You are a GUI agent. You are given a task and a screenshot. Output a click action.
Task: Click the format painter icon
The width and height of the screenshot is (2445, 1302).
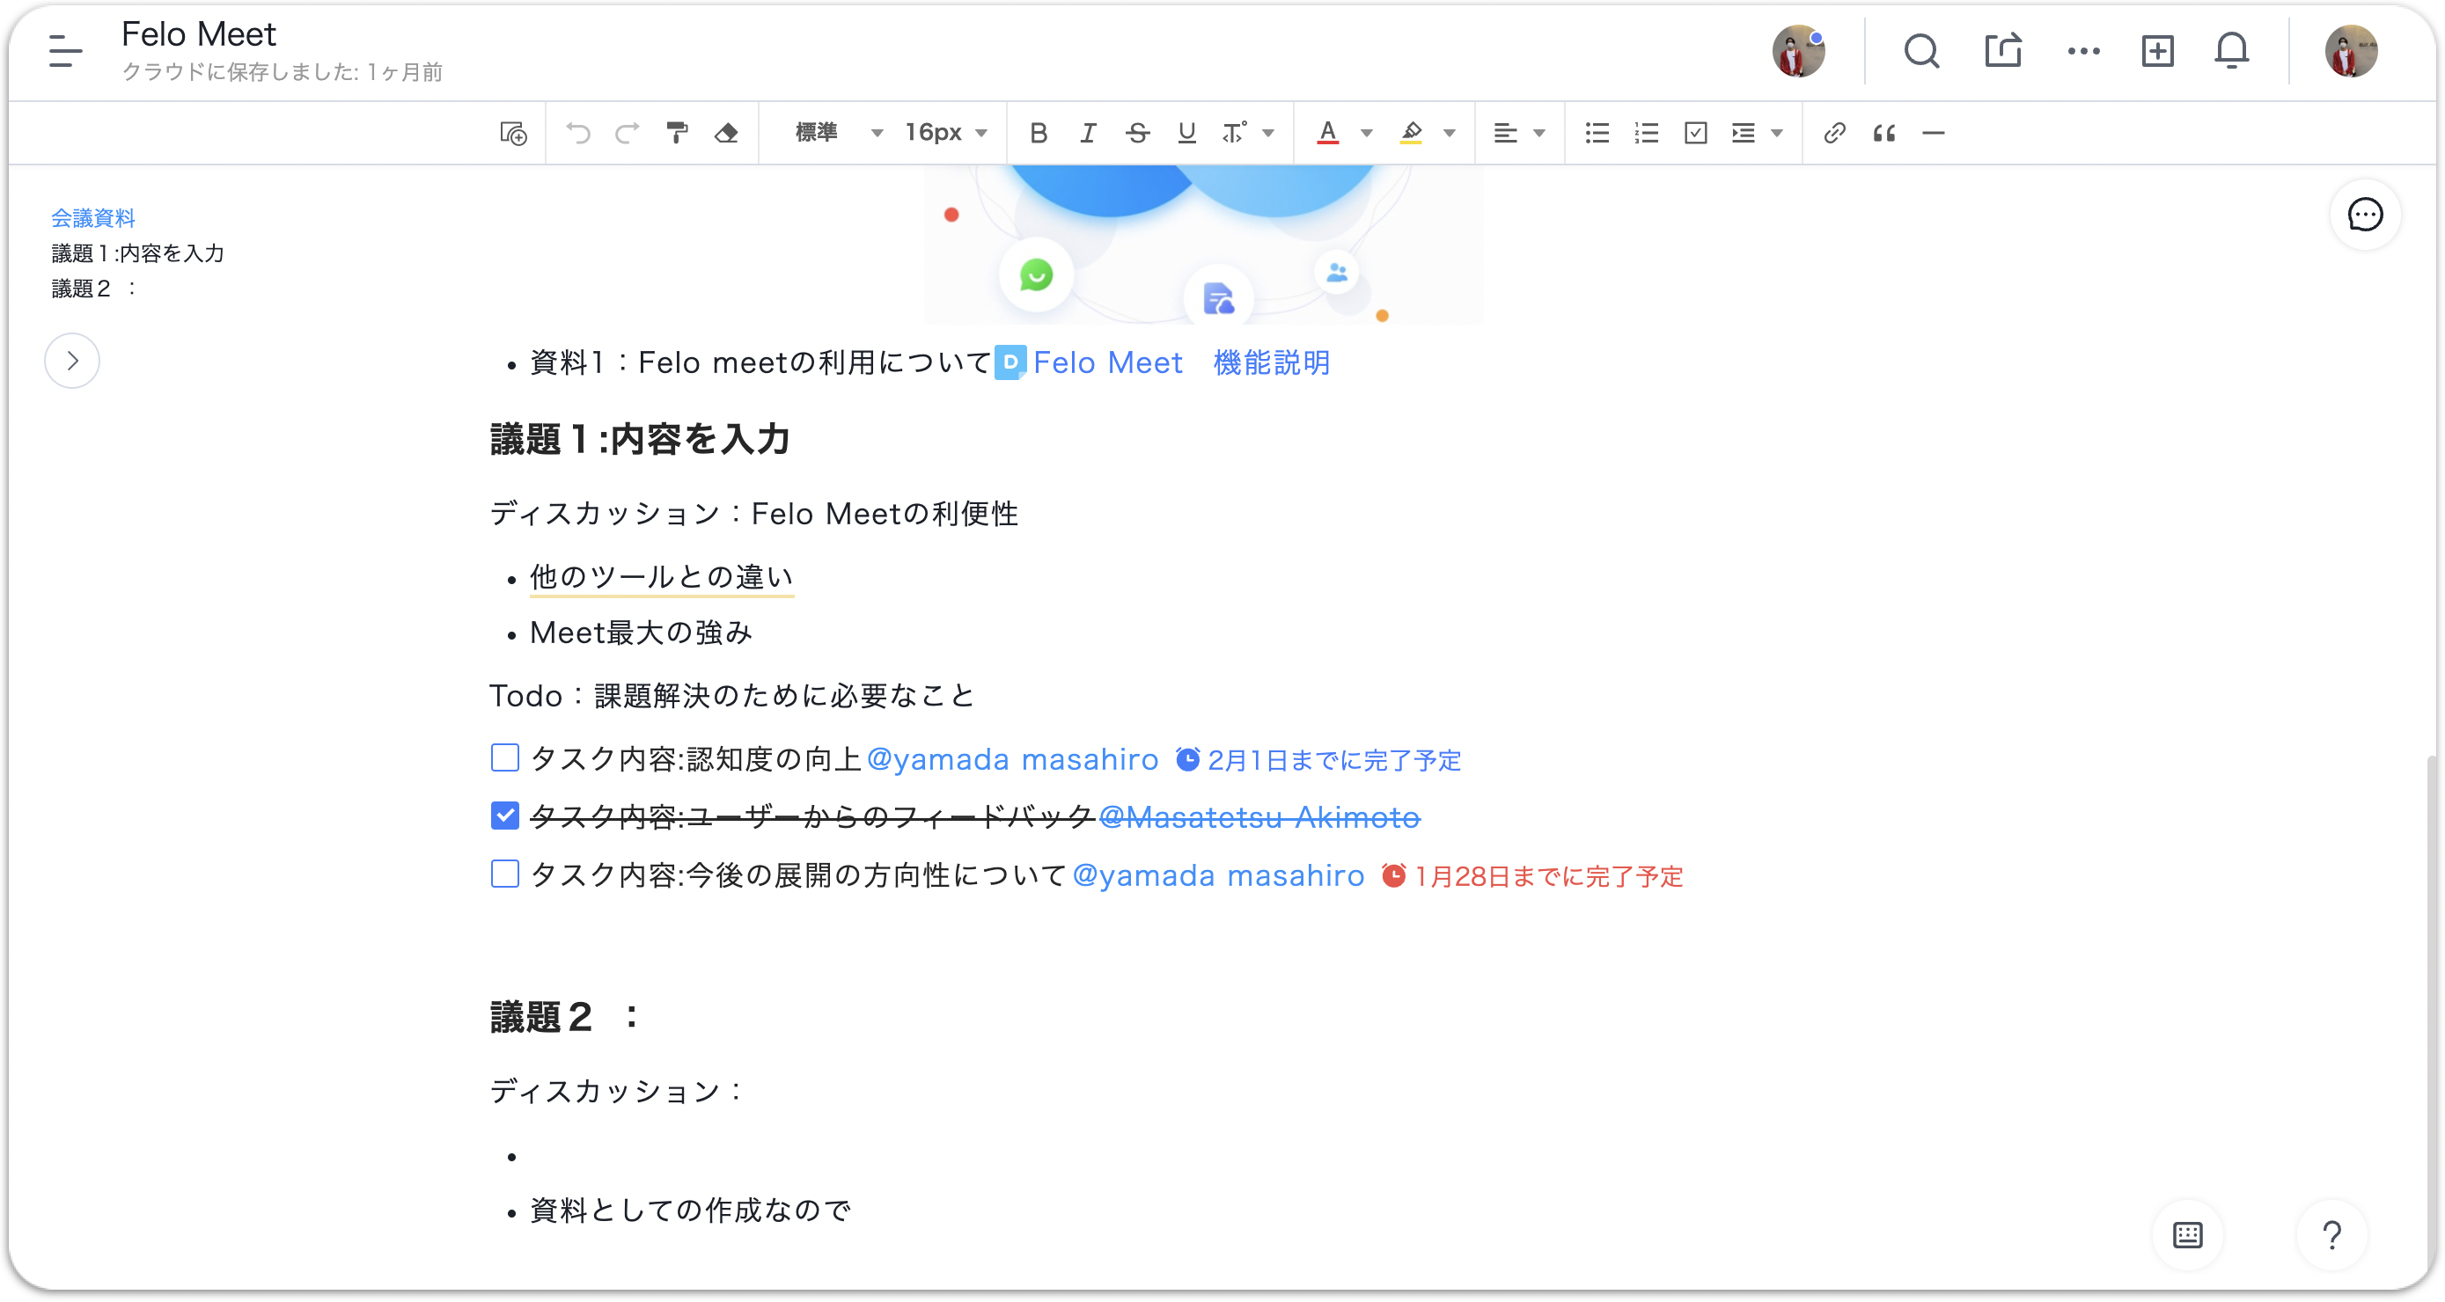pos(677,133)
